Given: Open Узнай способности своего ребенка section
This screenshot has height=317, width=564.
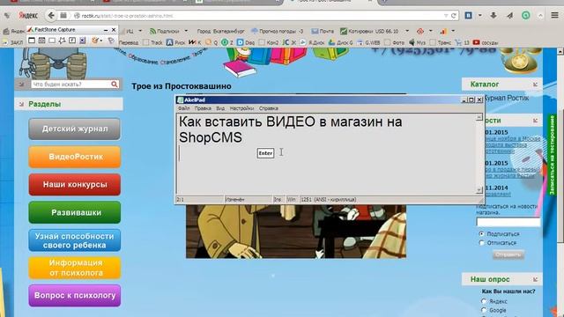Looking at the screenshot, I should [74, 240].
